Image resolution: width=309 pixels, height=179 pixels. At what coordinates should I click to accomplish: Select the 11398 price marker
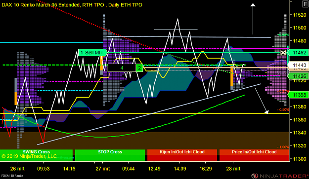point(298,95)
